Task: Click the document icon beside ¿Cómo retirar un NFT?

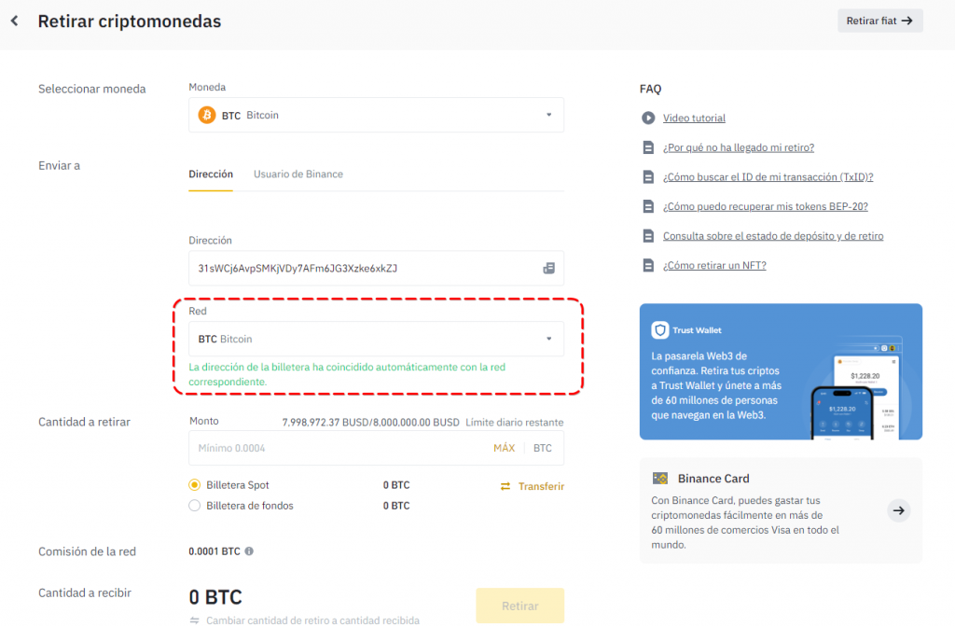Action: click(648, 265)
